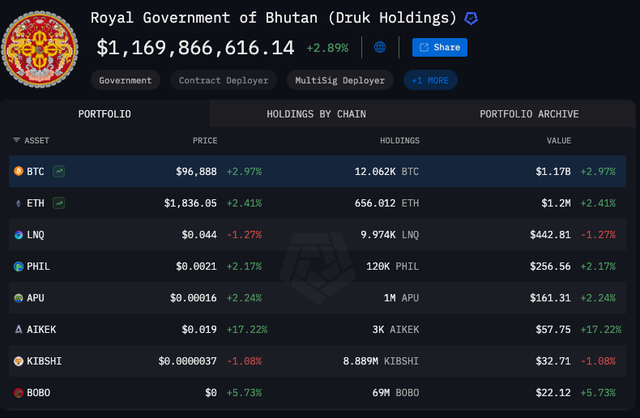Click the KIBSHI token icon

point(19,361)
